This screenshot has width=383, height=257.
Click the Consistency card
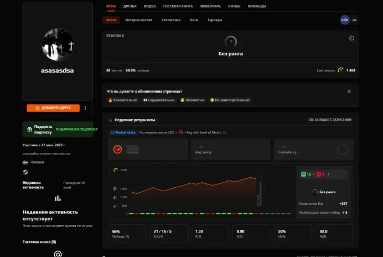314,150
